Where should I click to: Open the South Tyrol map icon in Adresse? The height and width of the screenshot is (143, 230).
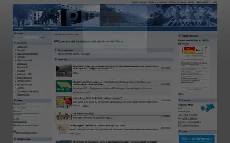[208, 108]
